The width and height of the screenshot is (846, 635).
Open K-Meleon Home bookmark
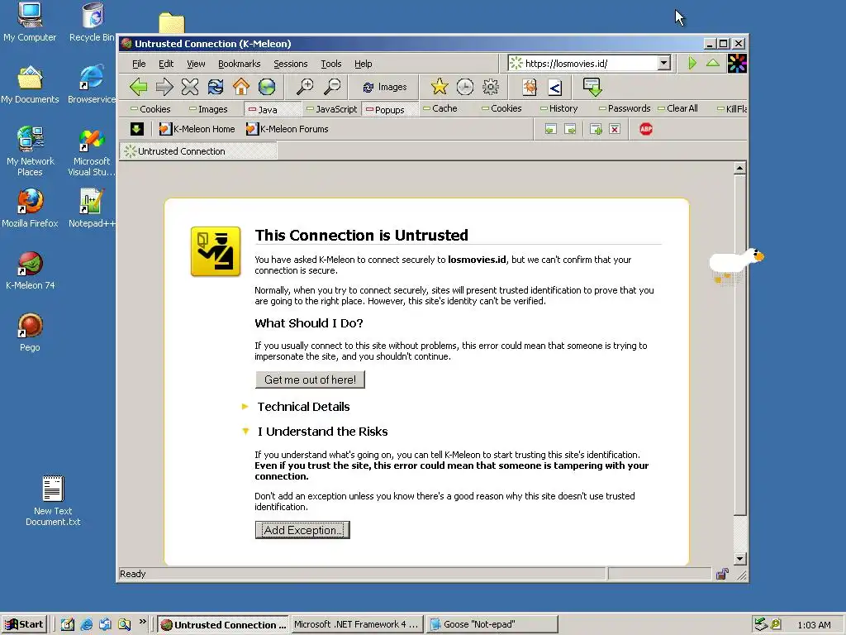click(197, 129)
